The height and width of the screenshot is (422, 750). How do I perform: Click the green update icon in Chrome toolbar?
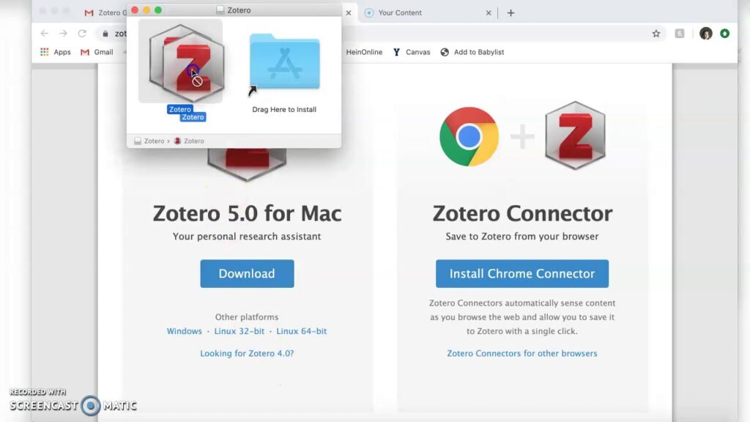click(x=724, y=34)
